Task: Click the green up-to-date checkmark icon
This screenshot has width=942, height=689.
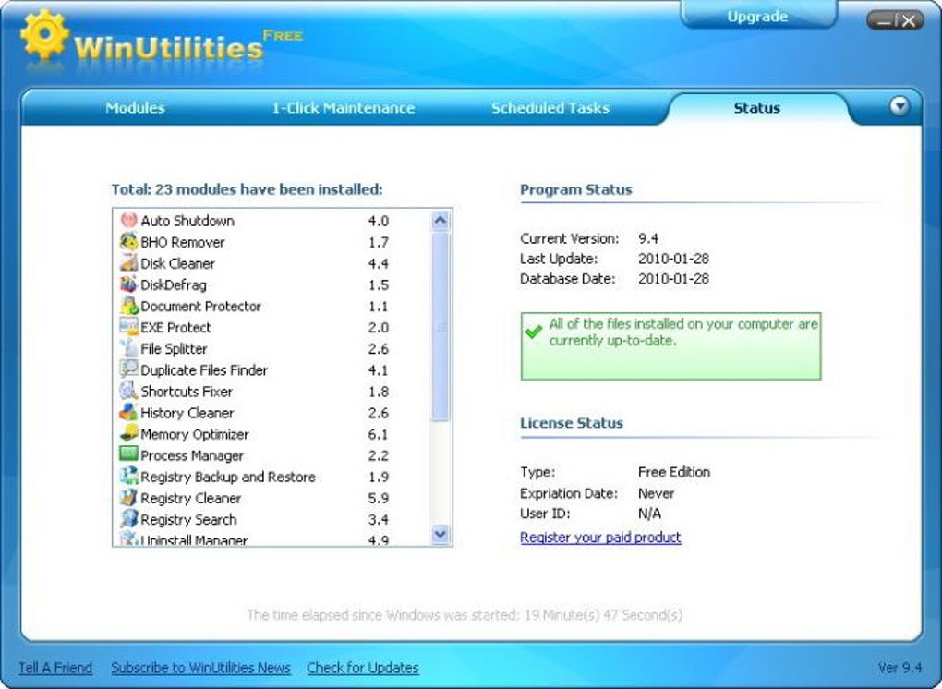Action: click(533, 332)
